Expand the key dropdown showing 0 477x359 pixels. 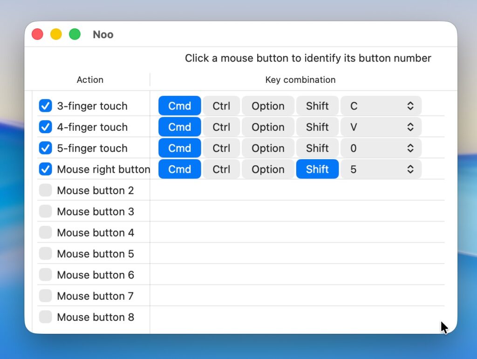pos(381,148)
